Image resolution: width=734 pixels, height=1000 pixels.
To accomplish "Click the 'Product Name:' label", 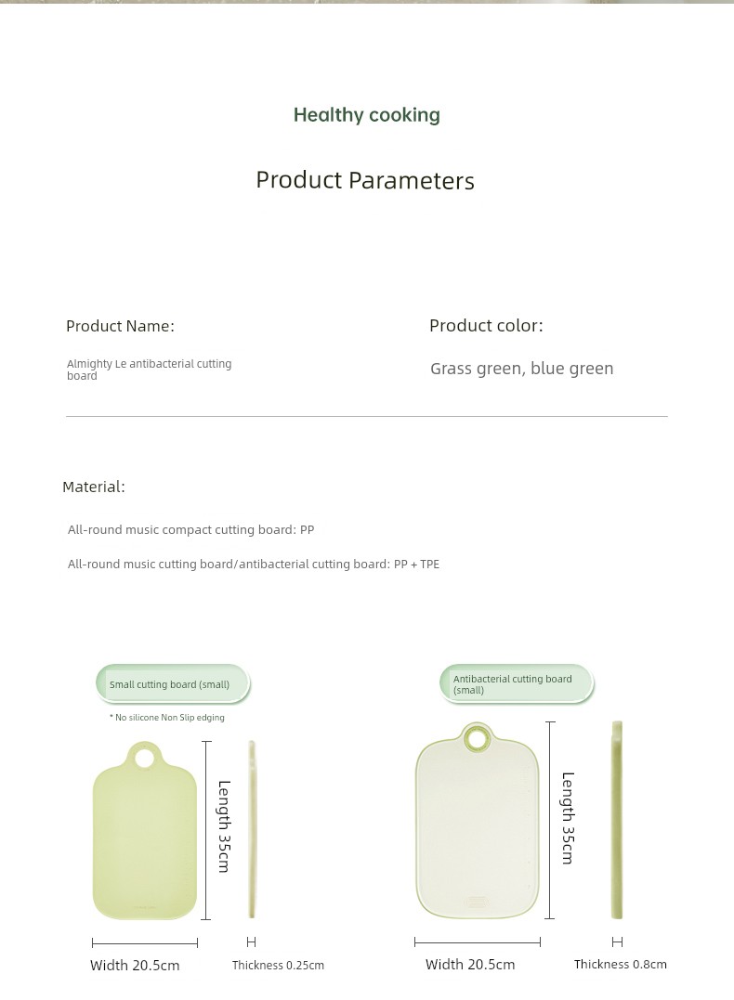I will point(120,326).
